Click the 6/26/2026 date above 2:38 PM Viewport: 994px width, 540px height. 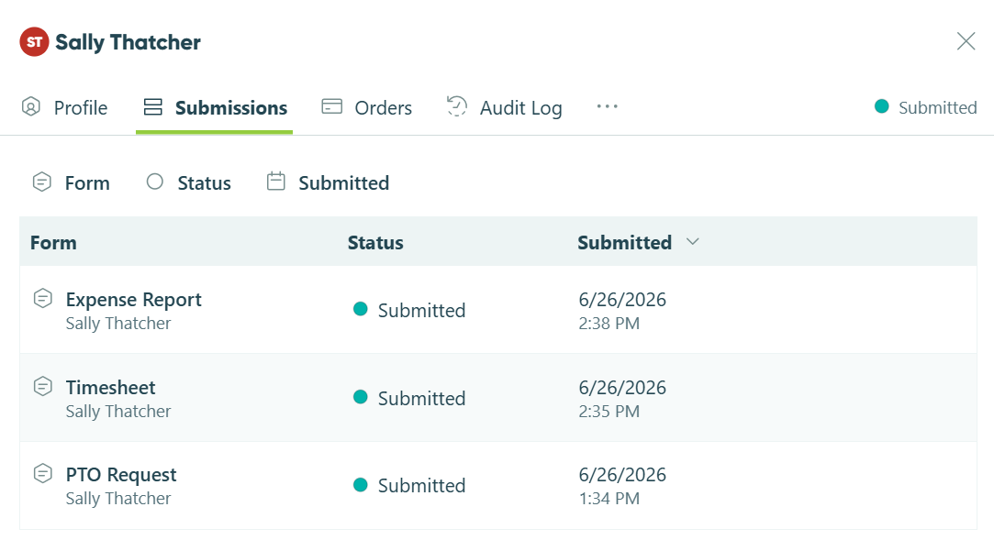click(622, 300)
